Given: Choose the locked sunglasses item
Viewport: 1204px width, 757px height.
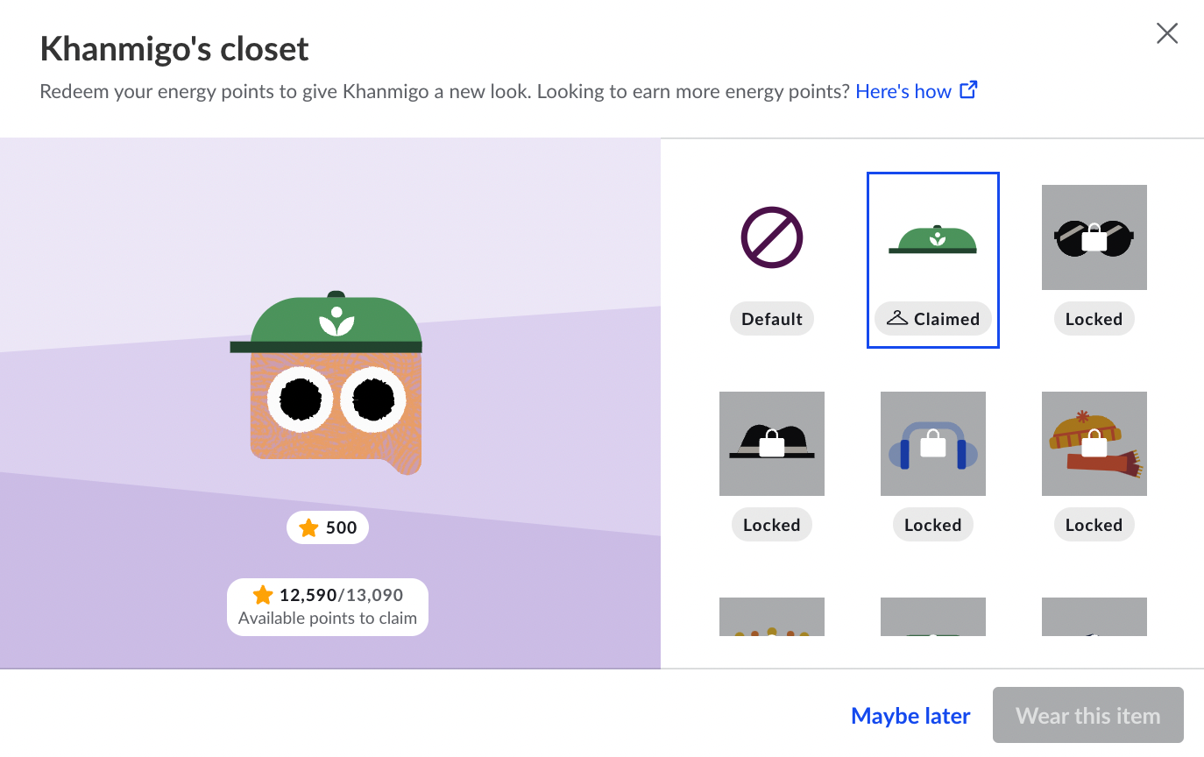Looking at the screenshot, I should pyautogui.click(x=1094, y=237).
